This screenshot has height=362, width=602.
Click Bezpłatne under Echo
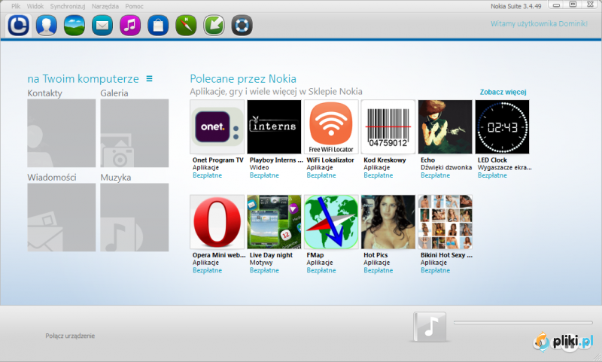[x=436, y=175]
